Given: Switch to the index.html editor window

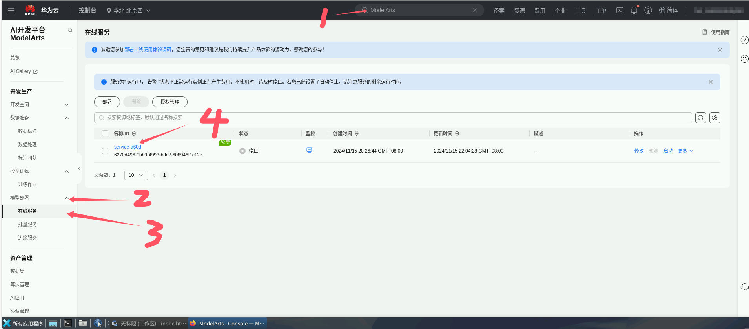Looking at the screenshot, I should [149, 324].
